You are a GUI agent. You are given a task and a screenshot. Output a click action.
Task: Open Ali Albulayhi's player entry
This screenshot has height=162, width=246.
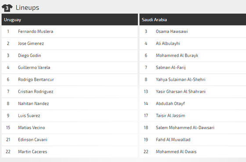tap(168, 43)
